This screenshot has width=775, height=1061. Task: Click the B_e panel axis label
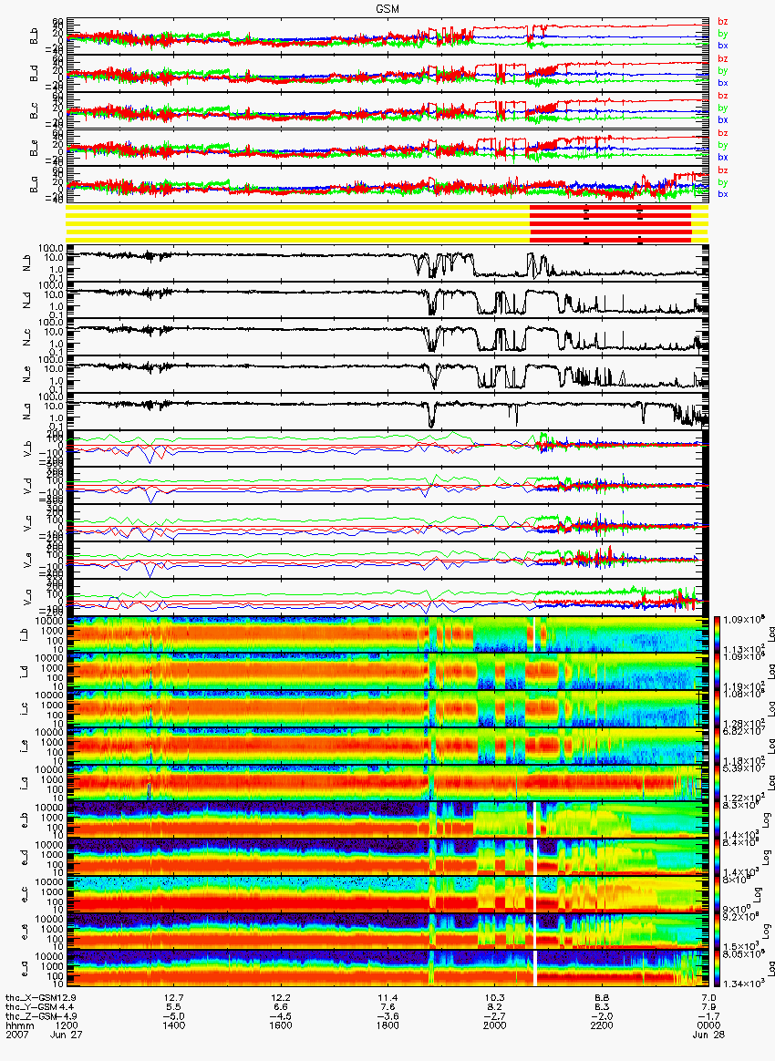click(x=33, y=149)
